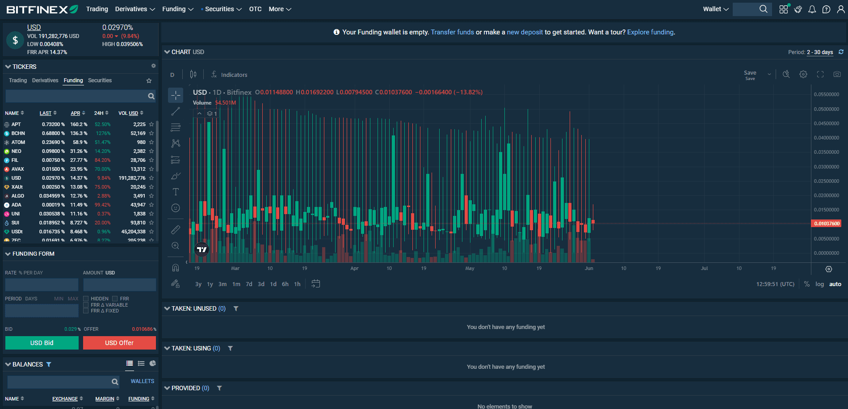The width and height of the screenshot is (848, 409).
Task: Open the tickers settings gear
Action: point(153,66)
